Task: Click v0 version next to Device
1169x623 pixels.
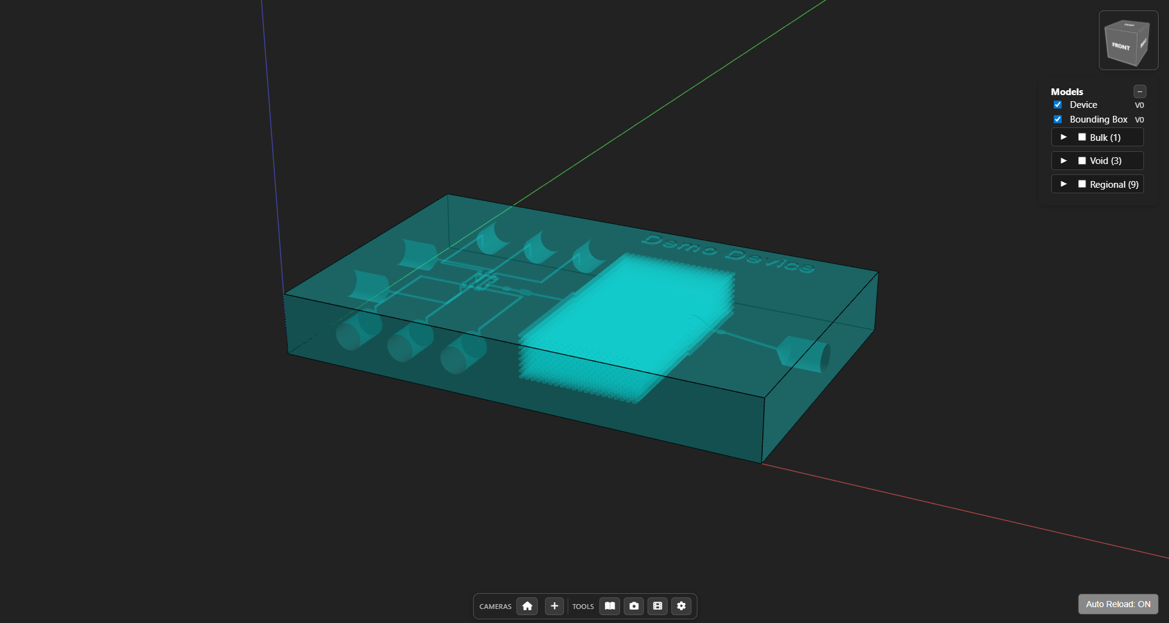Action: 1139,105
